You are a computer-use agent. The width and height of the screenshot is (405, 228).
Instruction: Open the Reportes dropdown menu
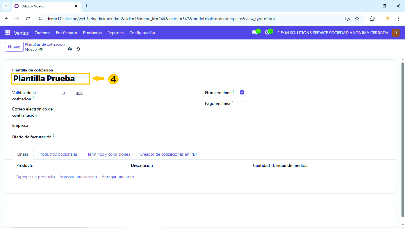point(115,33)
